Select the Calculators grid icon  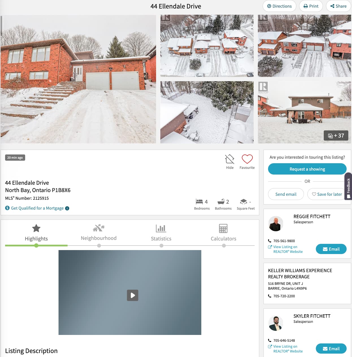223,228
